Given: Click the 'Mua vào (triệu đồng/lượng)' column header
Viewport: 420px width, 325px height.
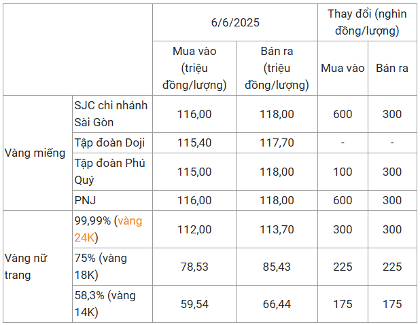Looking at the screenshot, I should tap(194, 69).
